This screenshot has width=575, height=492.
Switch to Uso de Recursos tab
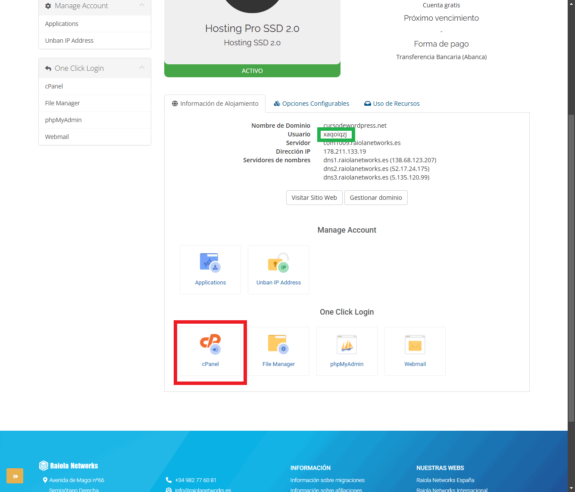tap(392, 104)
